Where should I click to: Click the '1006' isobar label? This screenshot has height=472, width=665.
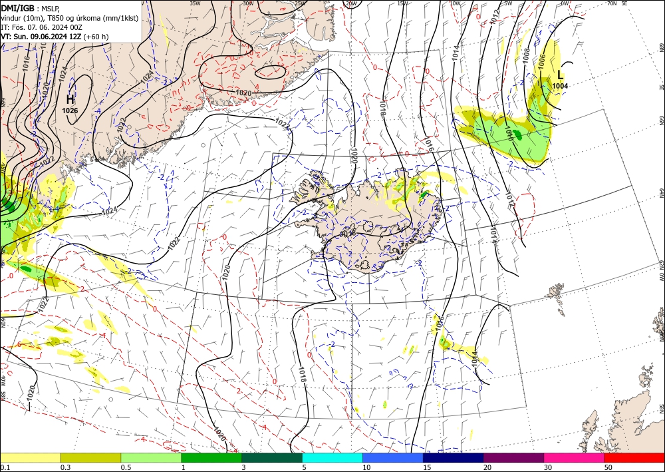coord(541,63)
